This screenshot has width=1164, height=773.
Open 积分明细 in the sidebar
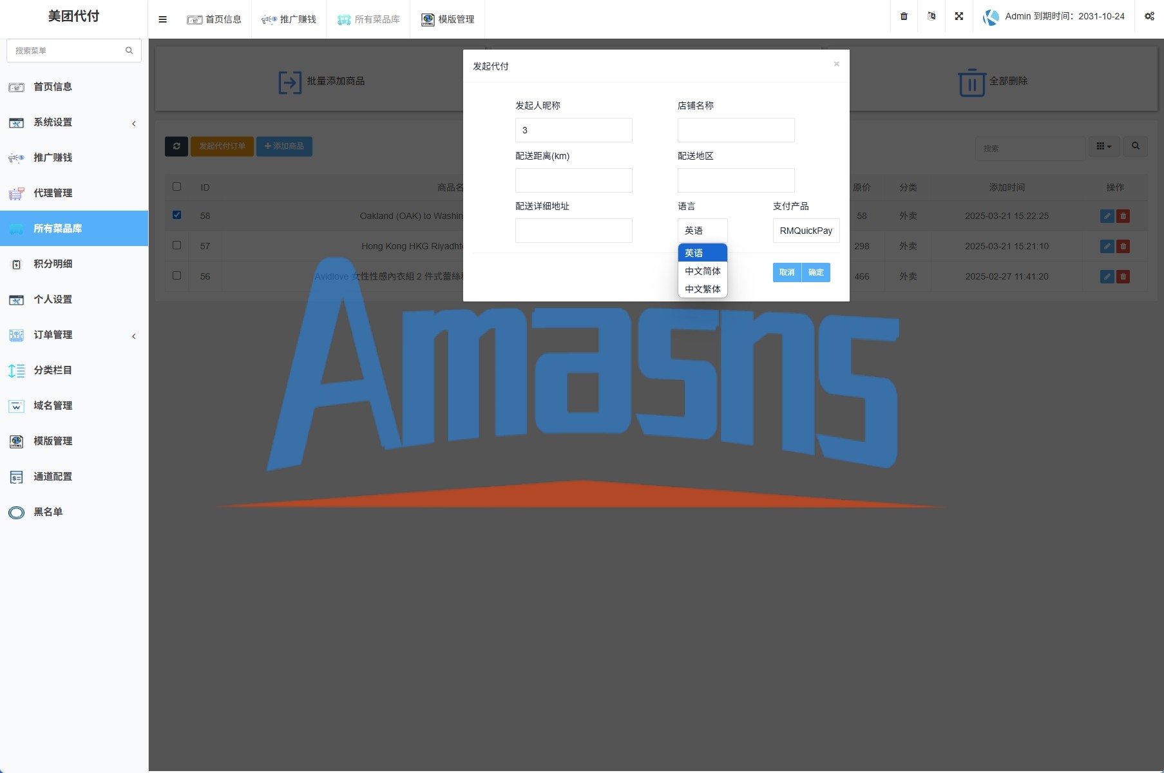(74, 264)
